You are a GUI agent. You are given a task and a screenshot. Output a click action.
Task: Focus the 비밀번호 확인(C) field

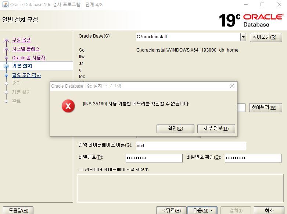(x=253, y=158)
